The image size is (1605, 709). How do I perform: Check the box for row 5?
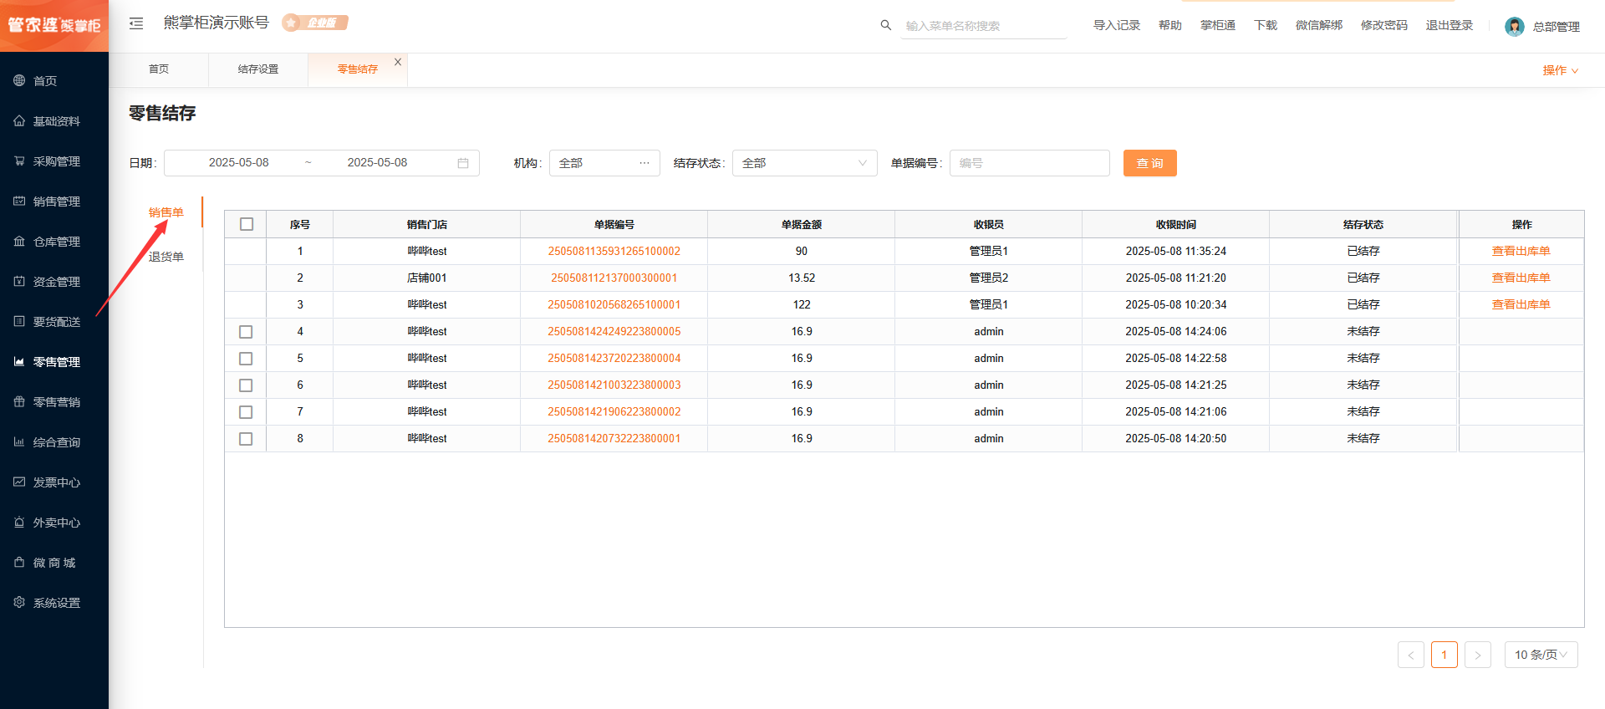[246, 359]
